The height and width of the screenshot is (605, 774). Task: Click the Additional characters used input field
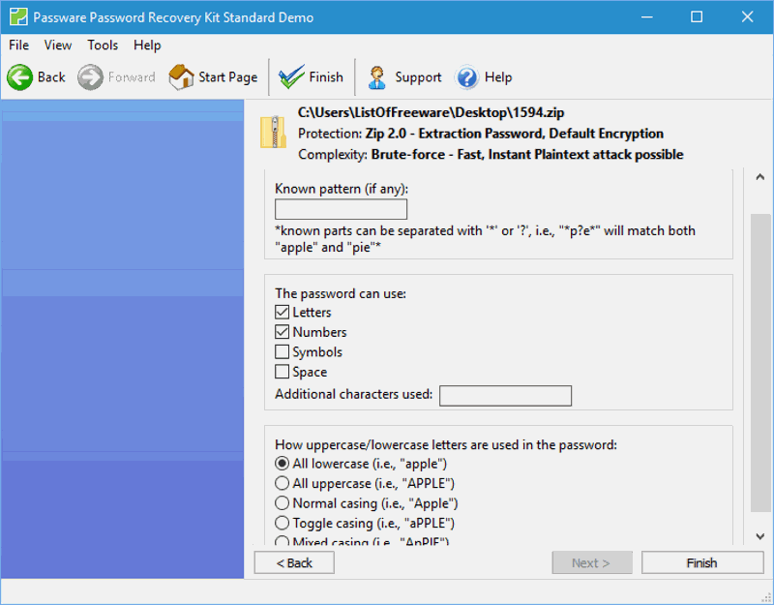(505, 396)
